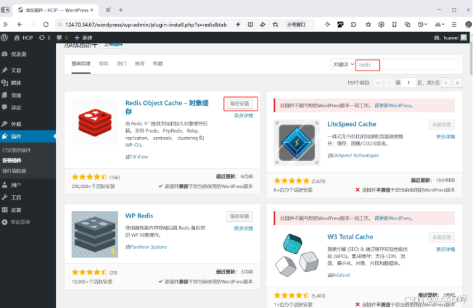Open a new browser tab

[x=121, y=10]
